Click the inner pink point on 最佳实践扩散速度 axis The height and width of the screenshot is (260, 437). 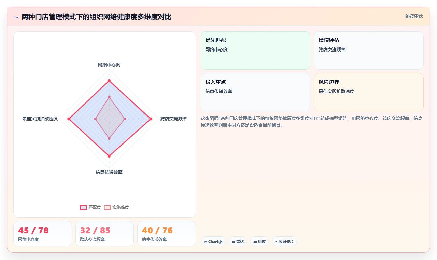(x=96, y=119)
